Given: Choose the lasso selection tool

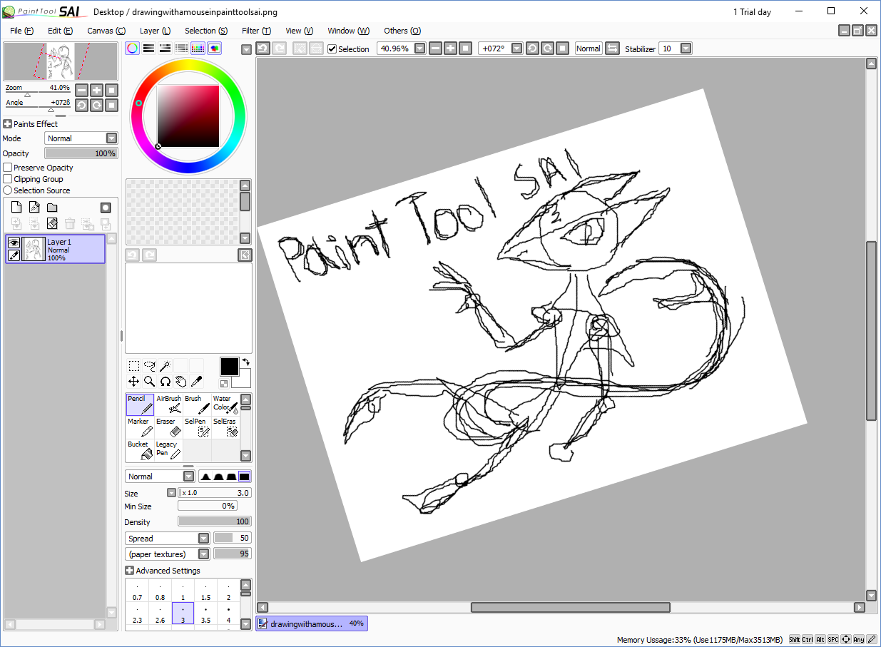Looking at the screenshot, I should point(149,366).
